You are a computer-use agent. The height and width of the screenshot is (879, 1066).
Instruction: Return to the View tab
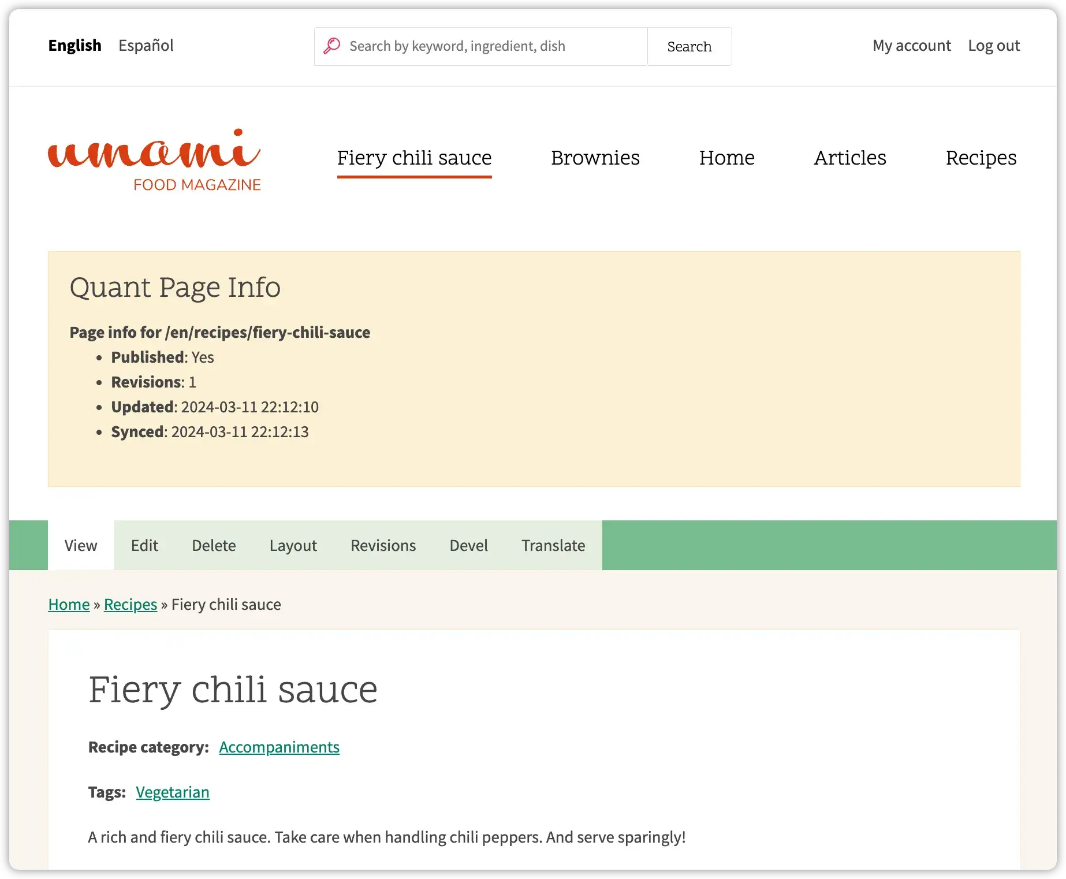80,545
